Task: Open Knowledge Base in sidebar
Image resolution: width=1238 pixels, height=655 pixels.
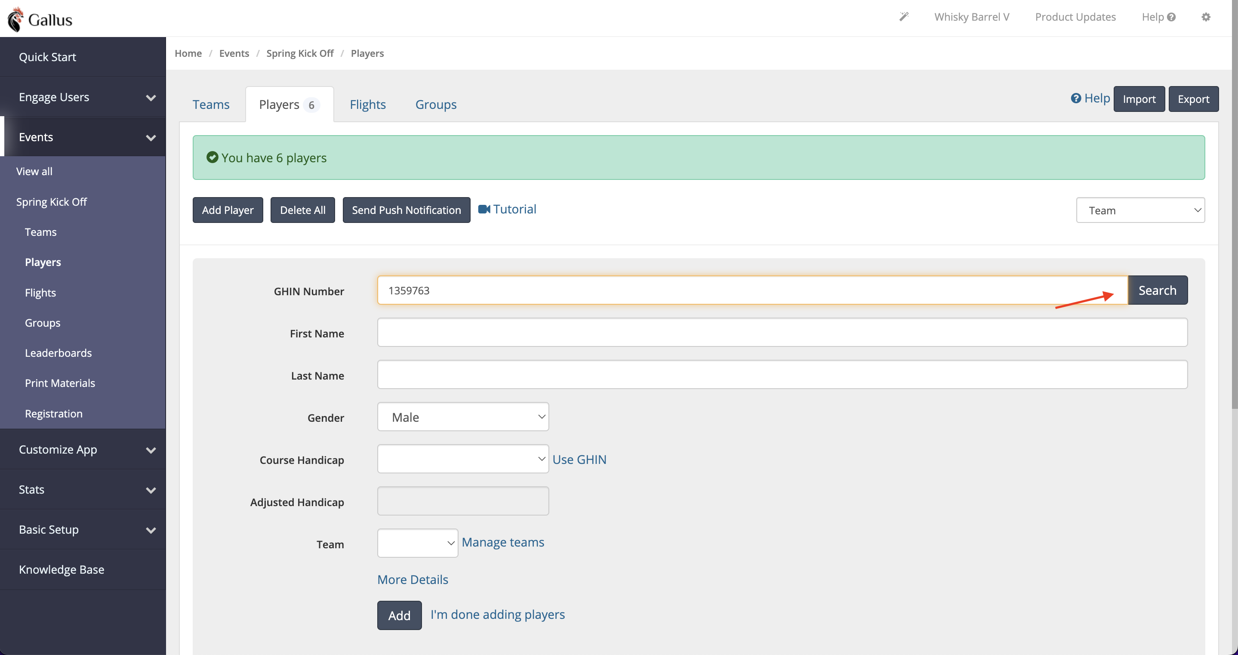Action: (x=83, y=569)
